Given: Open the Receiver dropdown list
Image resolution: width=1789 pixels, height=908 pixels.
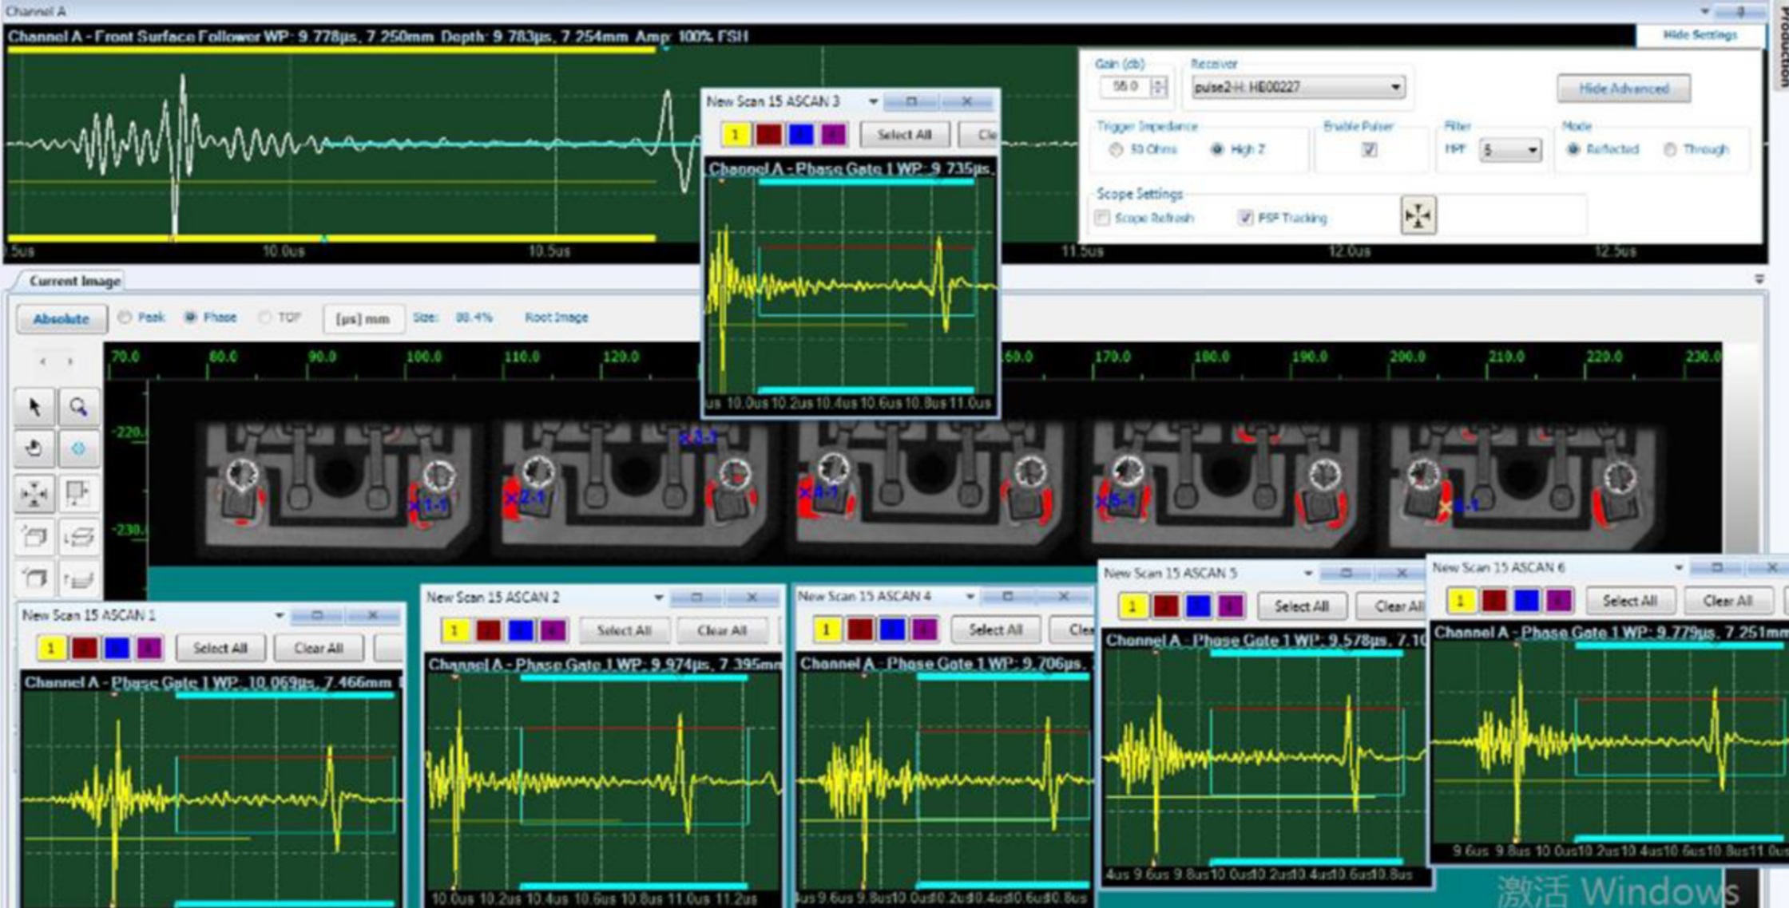Looking at the screenshot, I should click(x=1394, y=87).
